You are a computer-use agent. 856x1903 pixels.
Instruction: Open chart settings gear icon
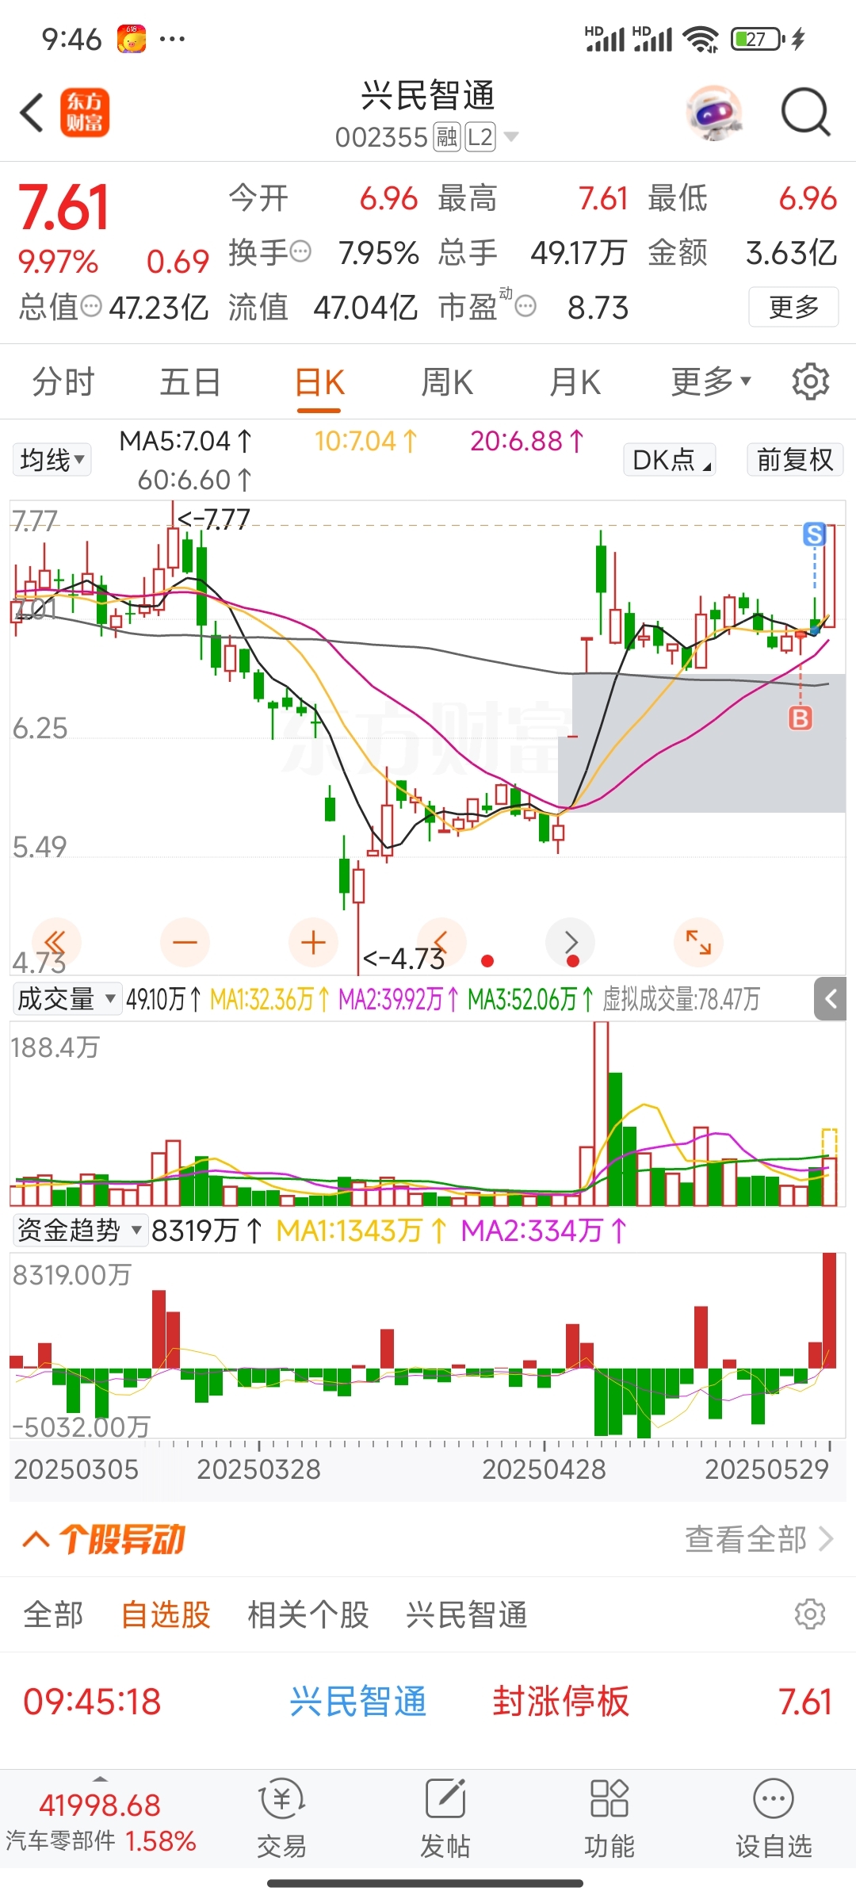[x=810, y=382]
